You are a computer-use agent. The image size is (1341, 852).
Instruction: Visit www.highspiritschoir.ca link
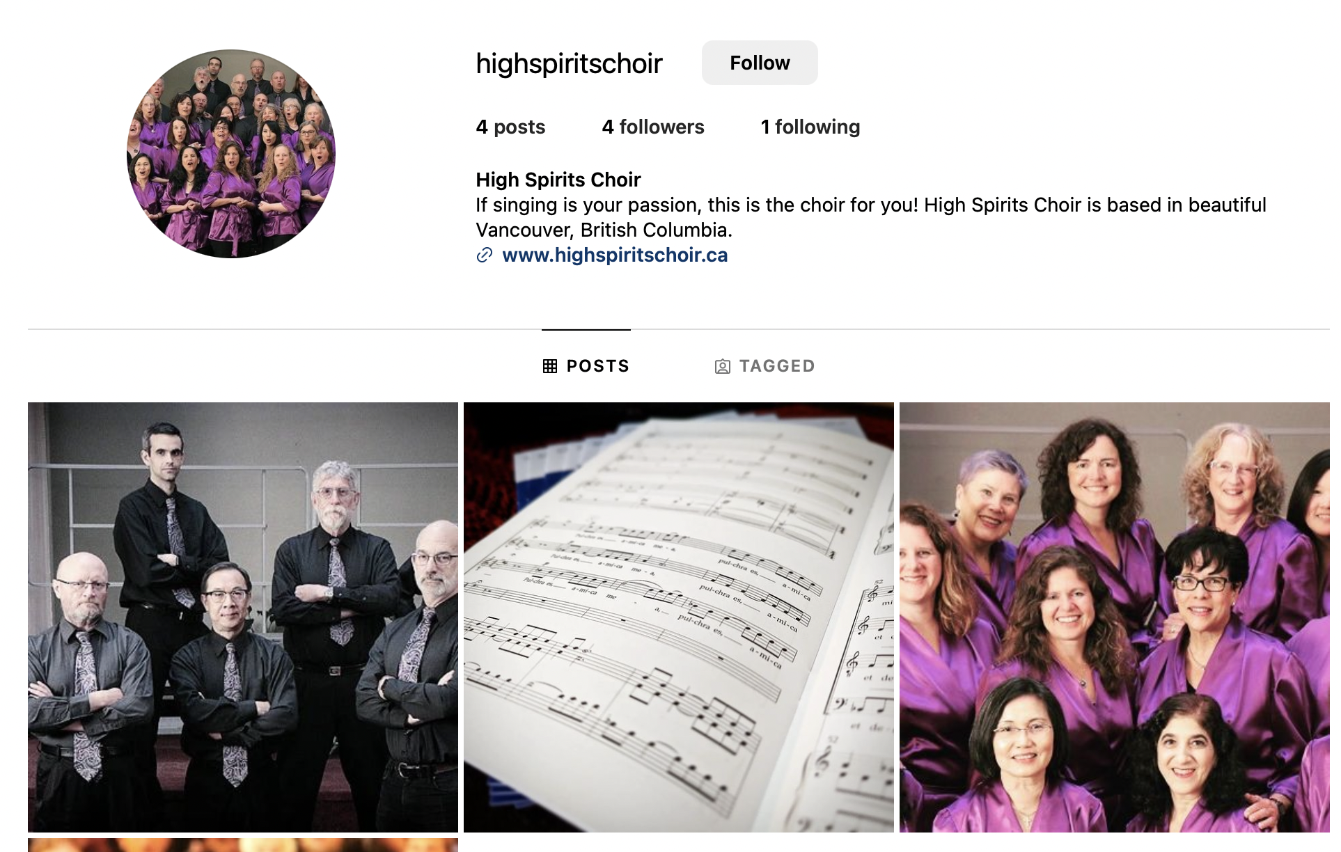click(615, 255)
